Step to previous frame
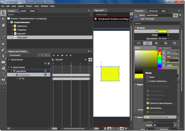The image size is (185, 131). [x=58, y=55]
